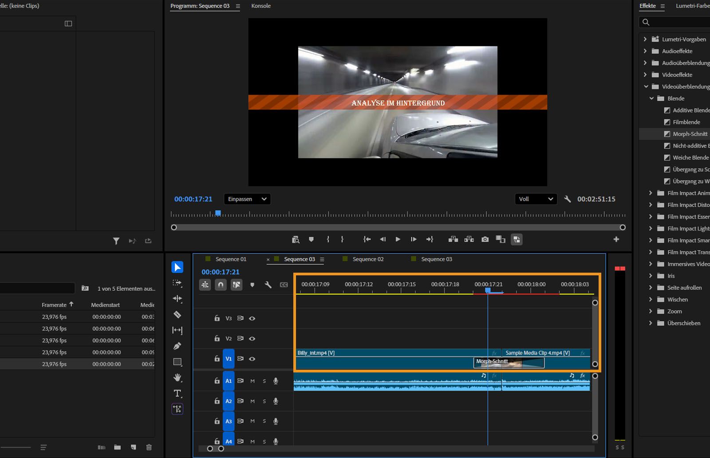The image size is (710, 458).
Task: Toggle the snap magnet in the timeline
Action: [x=221, y=285]
